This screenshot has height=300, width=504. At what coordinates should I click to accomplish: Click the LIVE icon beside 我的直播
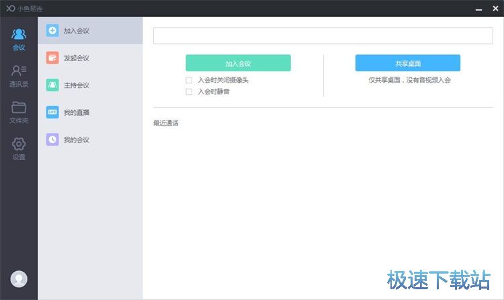coord(52,112)
